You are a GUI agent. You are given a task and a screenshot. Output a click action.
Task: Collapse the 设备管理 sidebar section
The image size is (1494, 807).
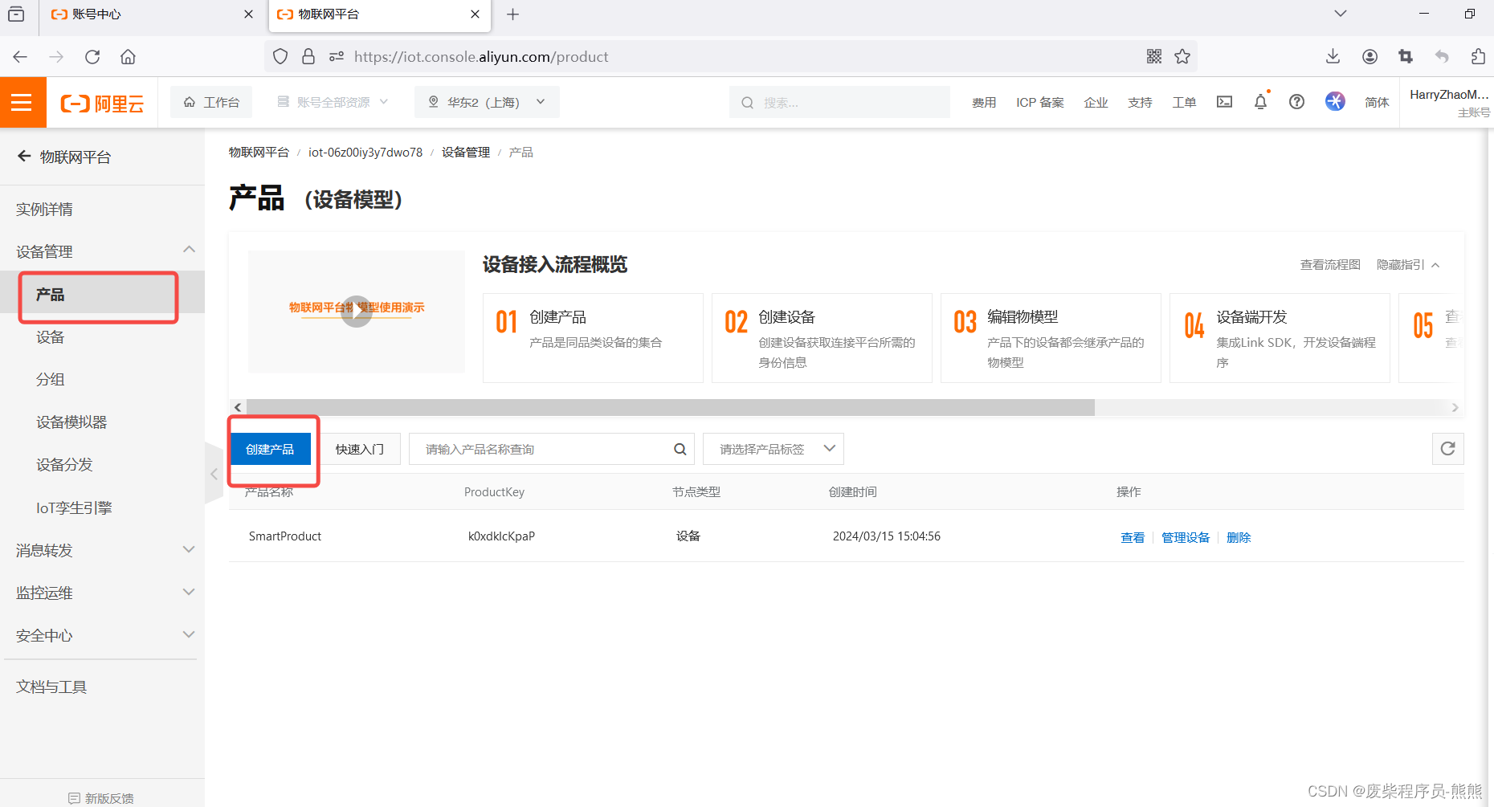(189, 250)
